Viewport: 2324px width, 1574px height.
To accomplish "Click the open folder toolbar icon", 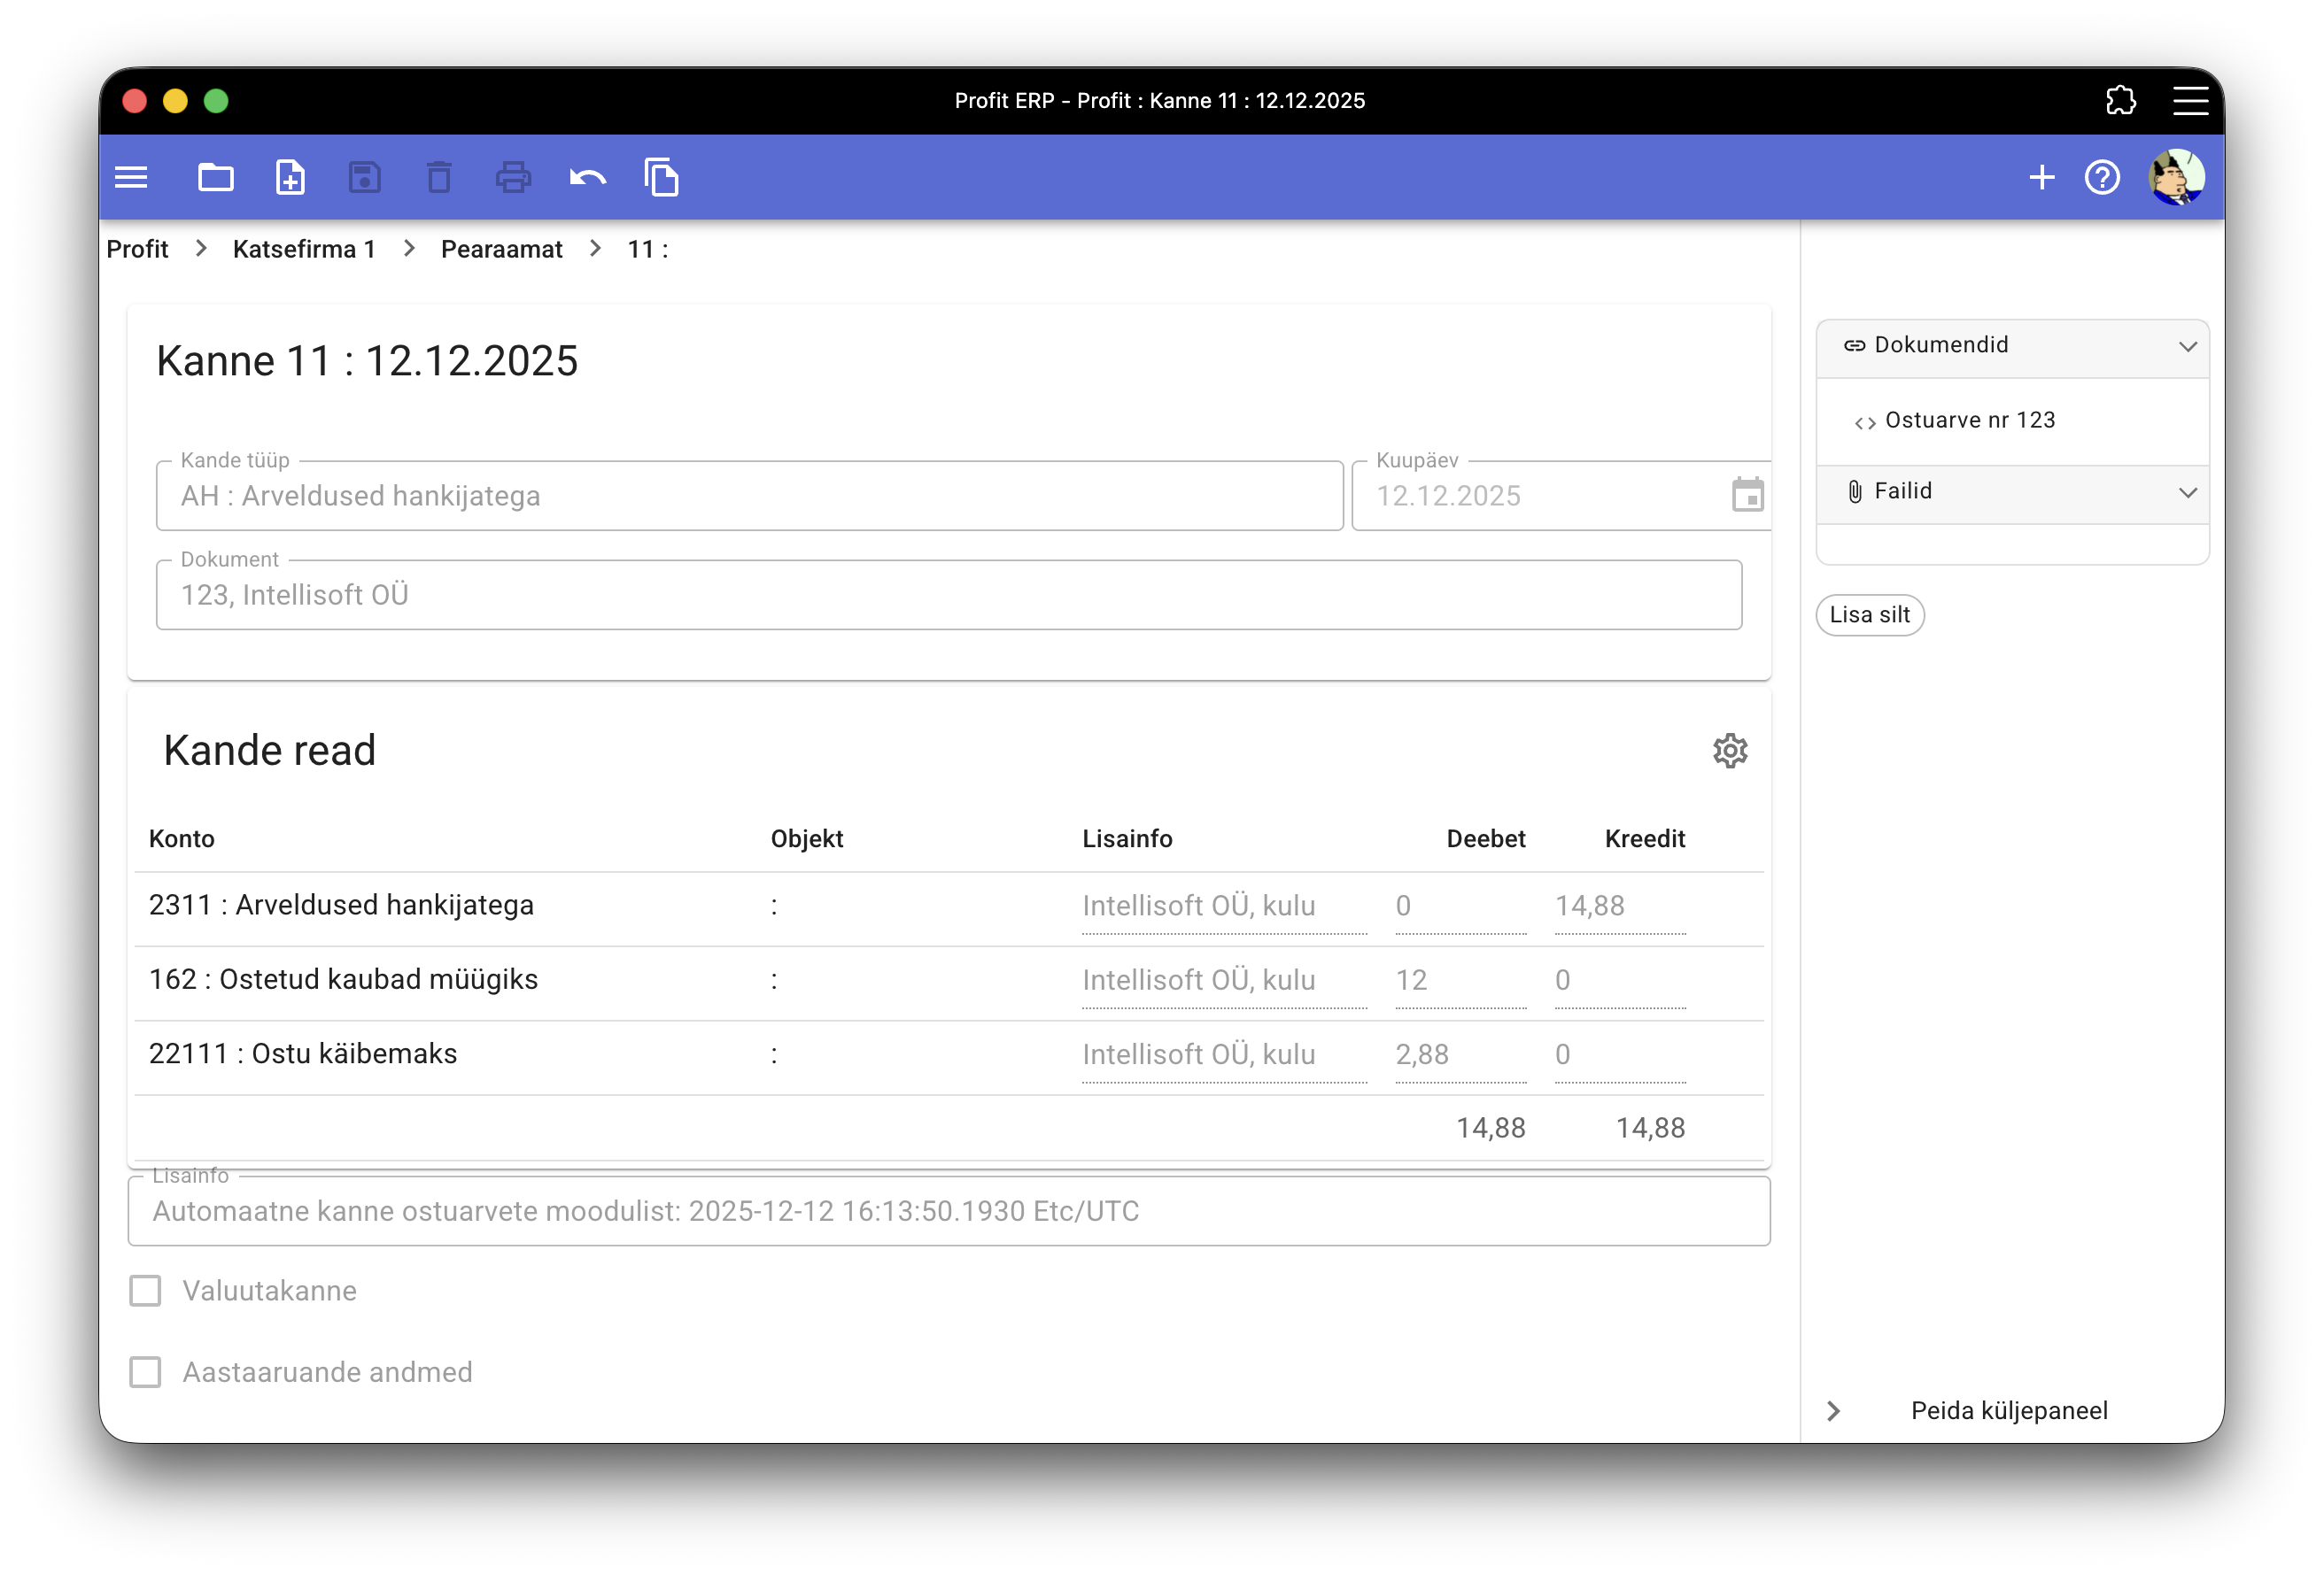I will click(x=215, y=178).
